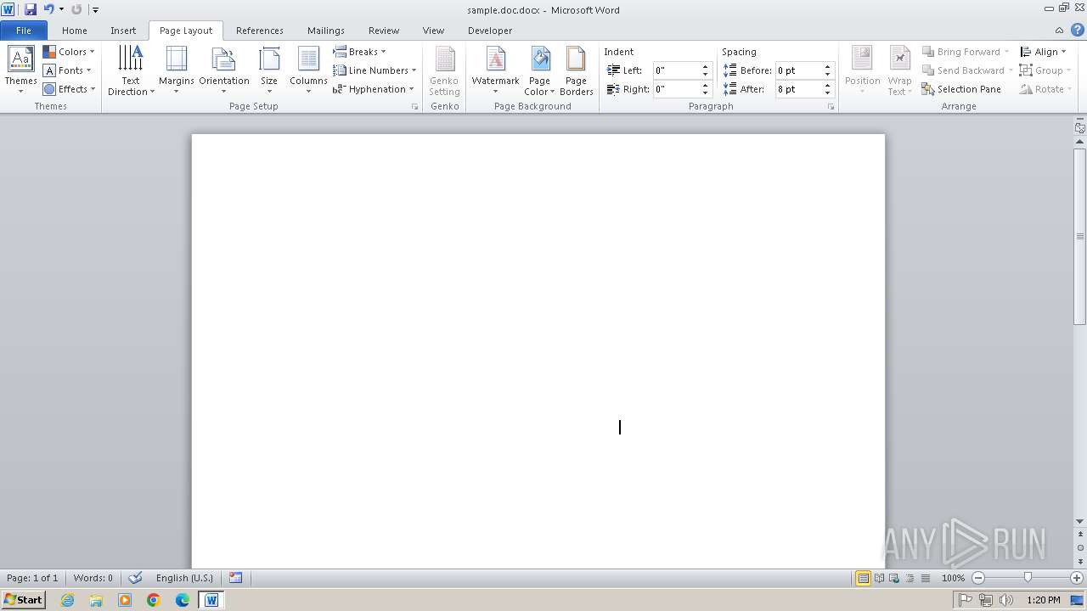The width and height of the screenshot is (1087, 611).
Task: Click English (U.S.) language indicator
Action: (184, 578)
